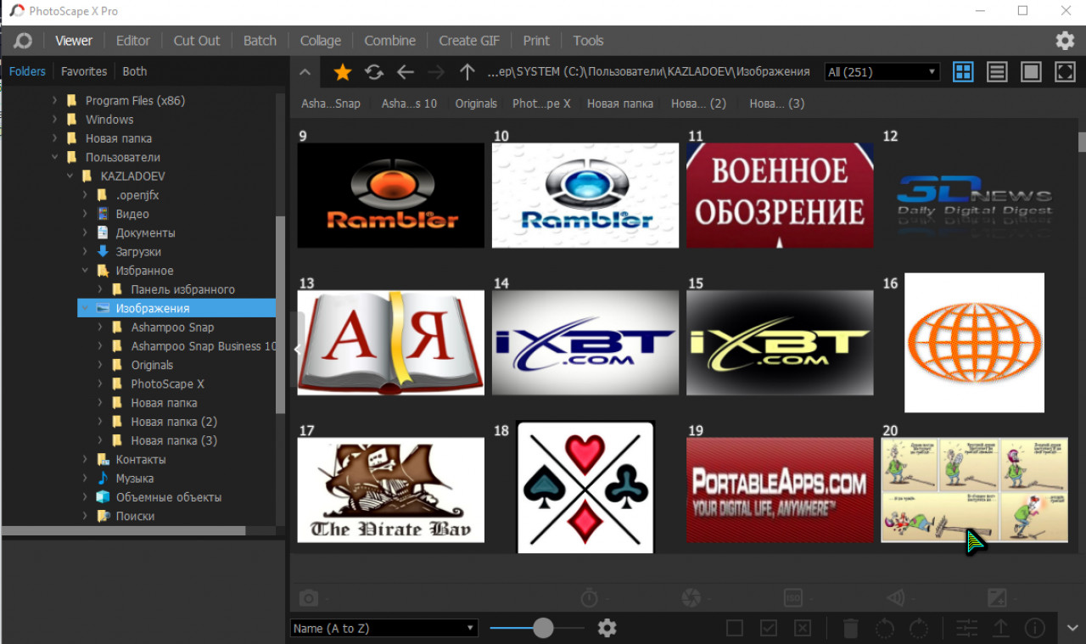The image size is (1086, 644).
Task: Select card suits thumbnail 18
Action: click(x=585, y=487)
